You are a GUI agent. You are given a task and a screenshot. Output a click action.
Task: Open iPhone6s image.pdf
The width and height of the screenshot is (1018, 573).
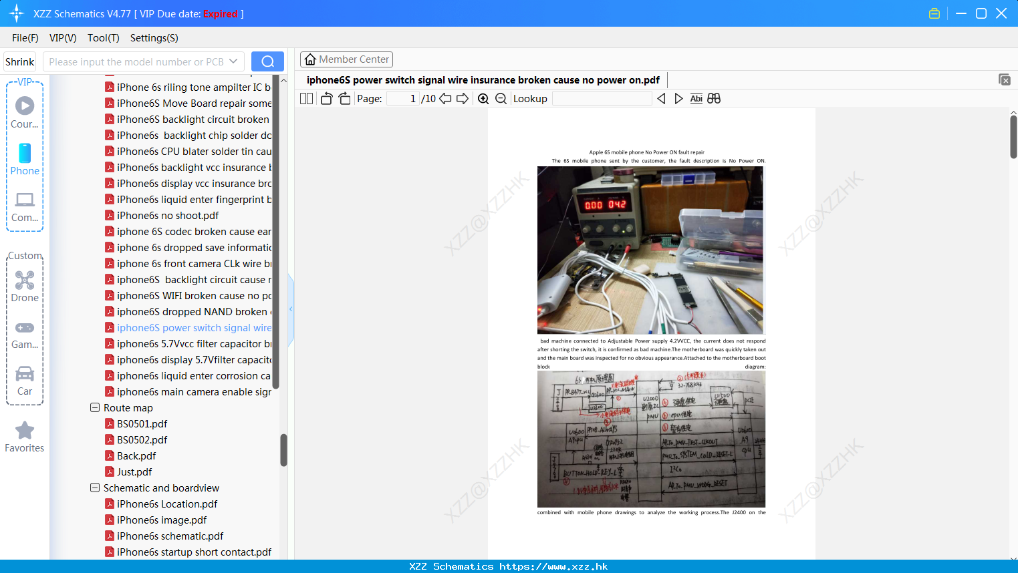(162, 520)
